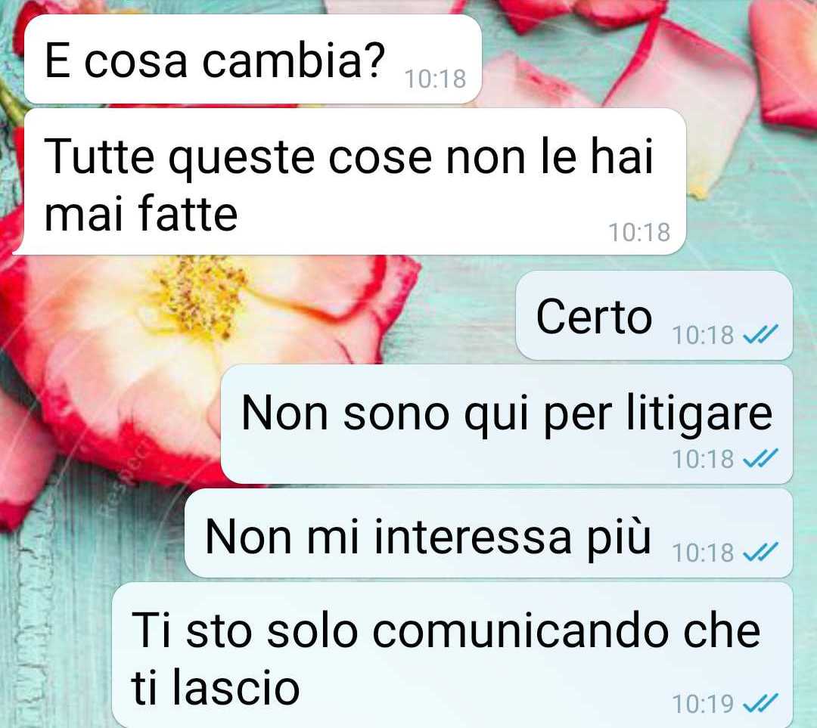Click the 10:18 time beside 'Certo'
This screenshot has height=728, width=817.
pos(703,335)
